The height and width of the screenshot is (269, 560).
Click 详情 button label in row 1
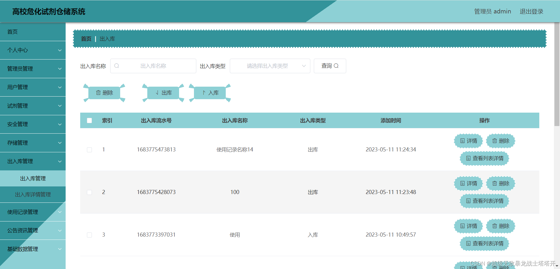[x=472, y=141]
